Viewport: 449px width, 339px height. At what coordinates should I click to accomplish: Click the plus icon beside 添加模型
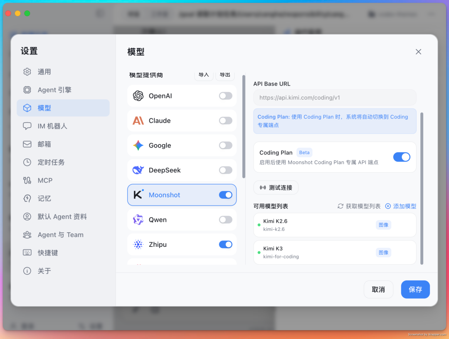tap(388, 206)
